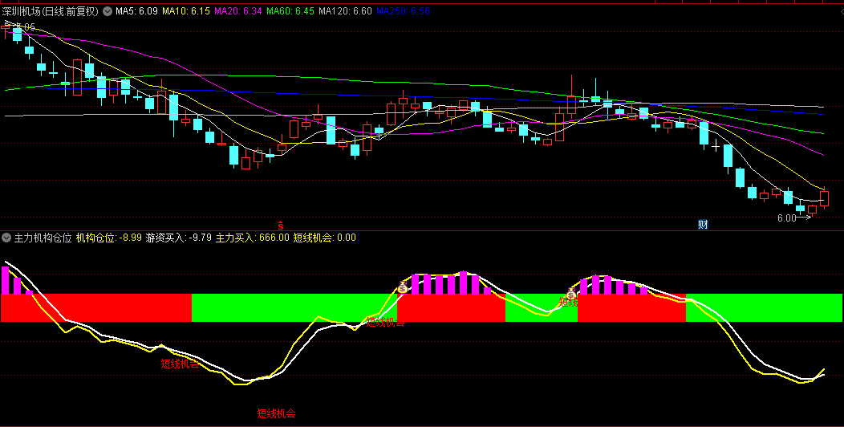This screenshot has height=427, width=844.
Task: Click the MA120: 6.60 label
Action: coord(345,11)
